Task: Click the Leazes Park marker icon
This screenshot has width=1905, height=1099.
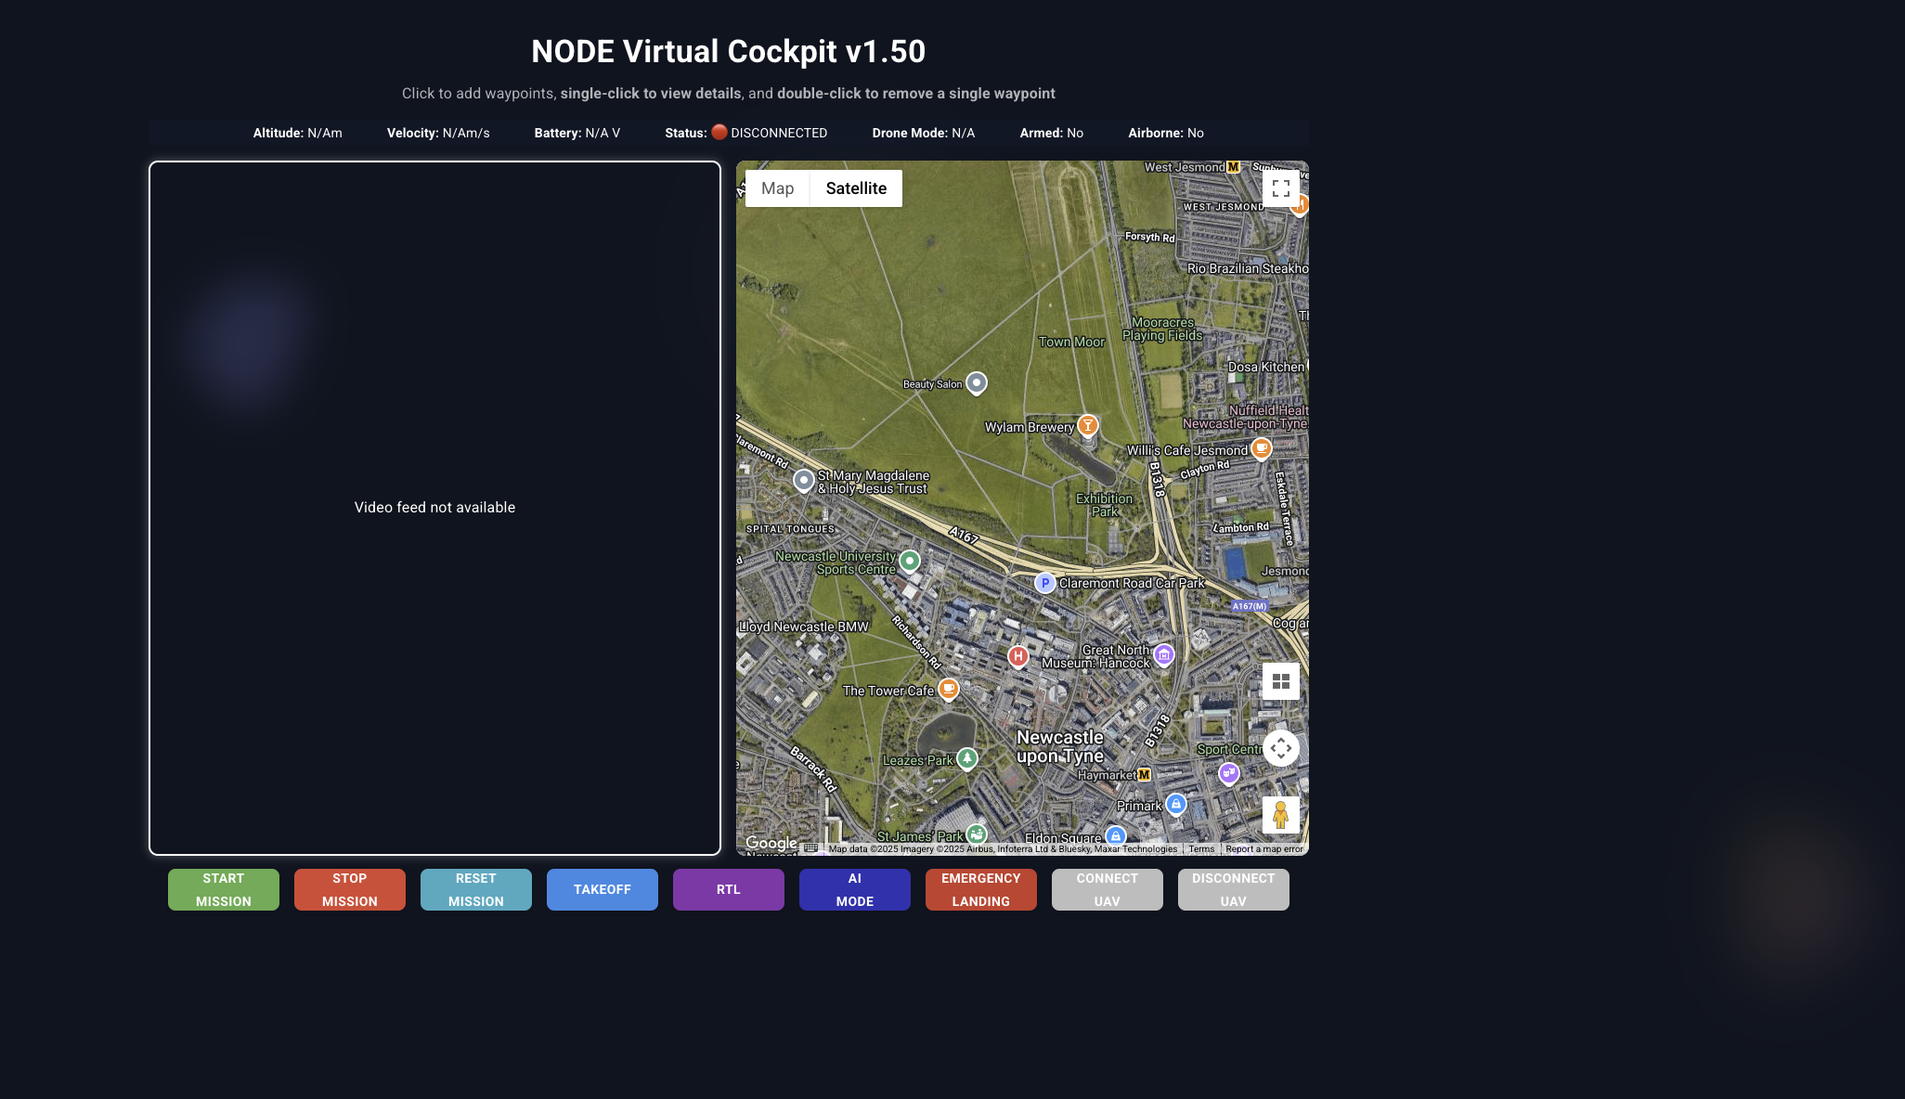Action: 966,758
